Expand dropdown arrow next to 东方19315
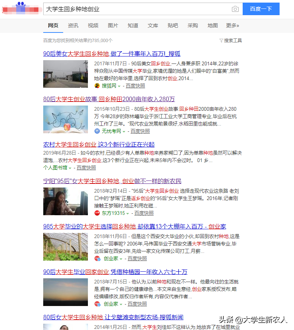 pyautogui.click(x=128, y=213)
